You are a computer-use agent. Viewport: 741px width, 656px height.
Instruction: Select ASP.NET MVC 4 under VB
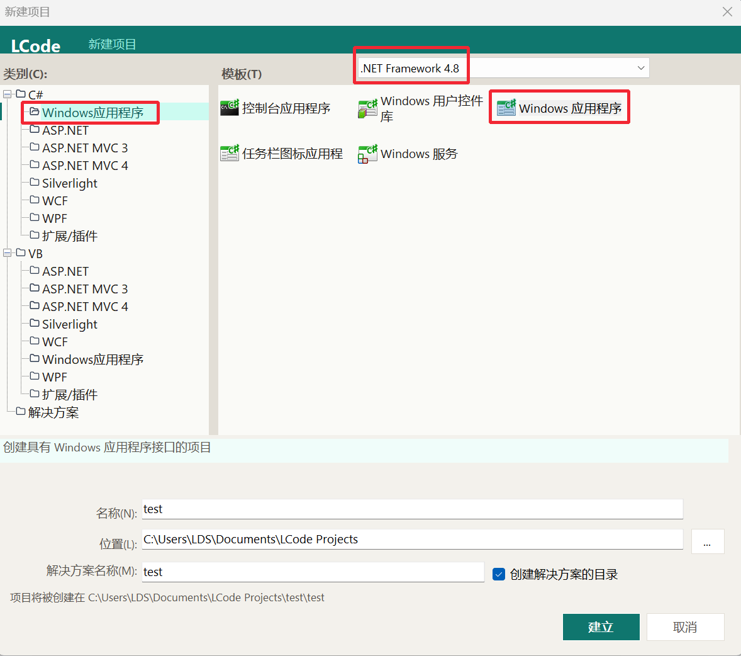click(x=85, y=307)
